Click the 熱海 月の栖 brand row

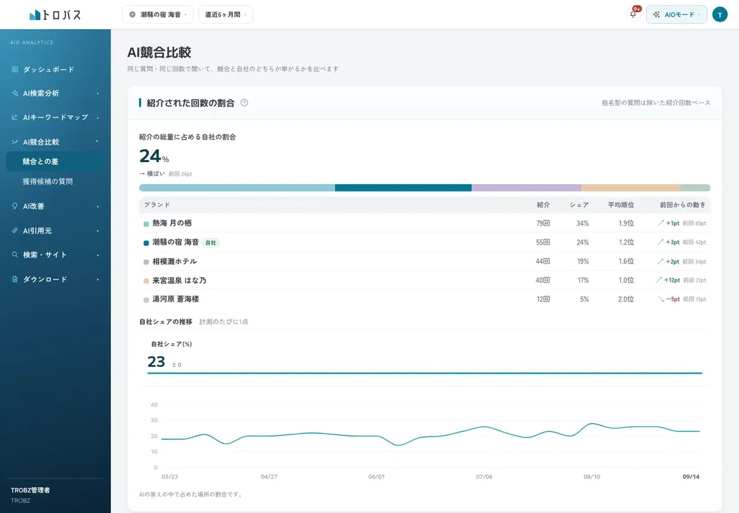425,223
